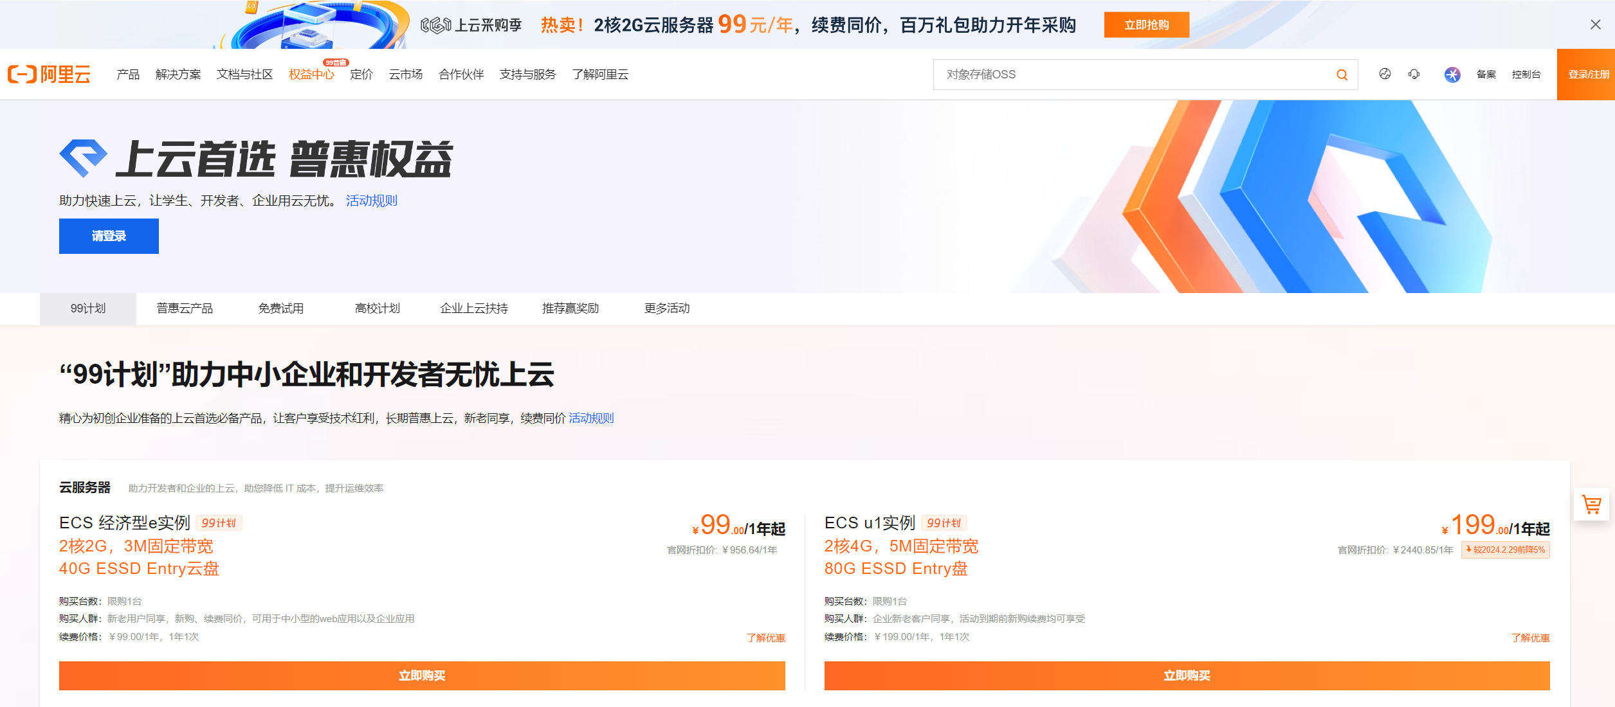Click the ¥199.00/1年起 price
Viewport: 1615px width, 707px height.
point(1495,526)
